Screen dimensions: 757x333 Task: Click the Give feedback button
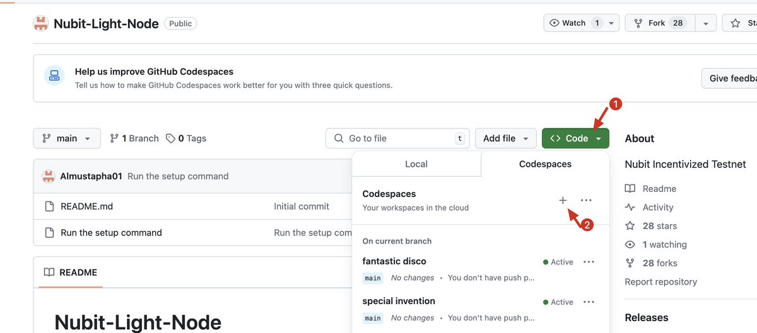coord(732,78)
